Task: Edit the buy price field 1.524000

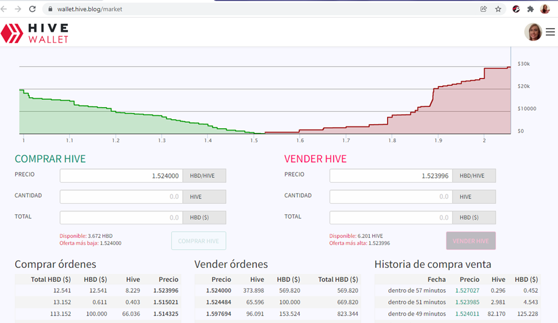Action: point(121,175)
